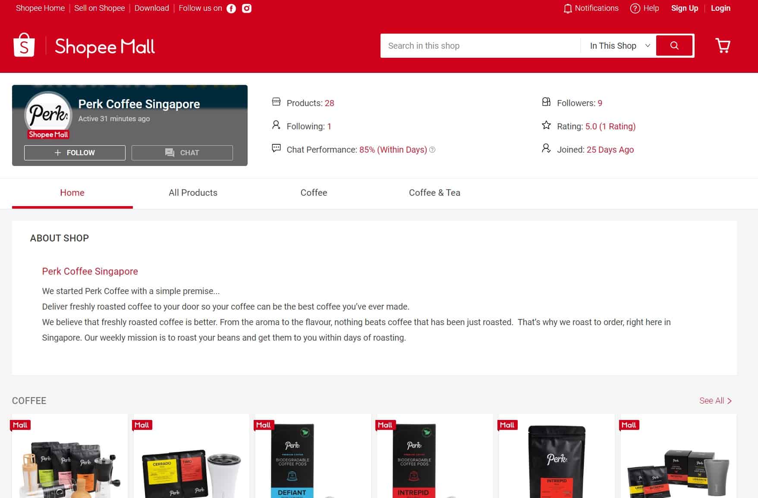Open the drip bags with grey cup product
This screenshot has height=498, width=758.
tap(678, 456)
